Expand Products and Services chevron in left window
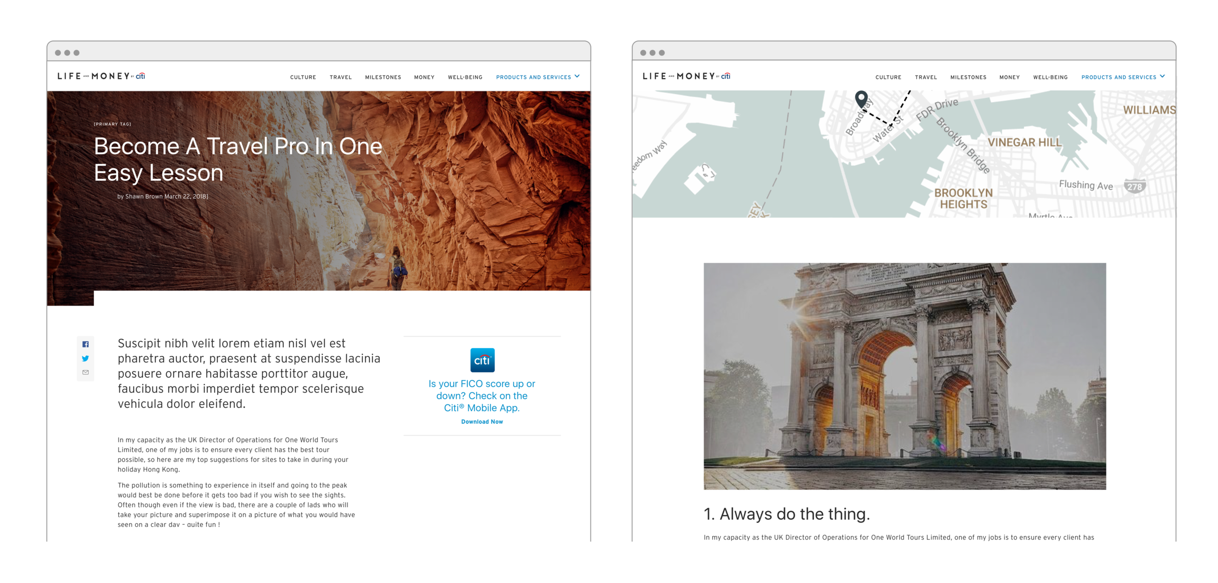Screen dimensions: 1218x583 577,76
